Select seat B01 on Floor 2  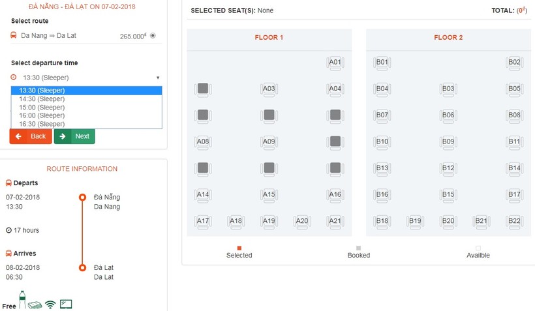(x=382, y=63)
